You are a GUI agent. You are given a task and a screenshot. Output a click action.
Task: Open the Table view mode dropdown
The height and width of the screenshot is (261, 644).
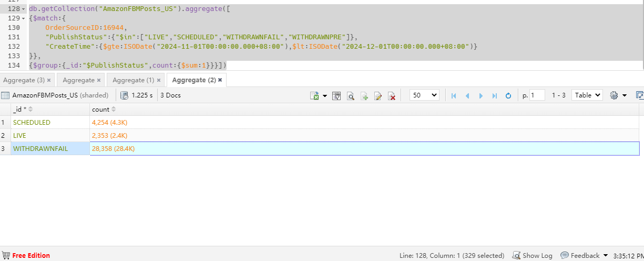click(587, 95)
